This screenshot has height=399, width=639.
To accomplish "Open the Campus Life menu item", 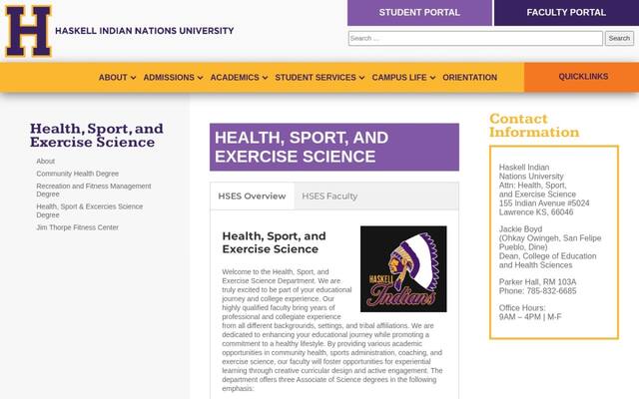I will 399,78.
